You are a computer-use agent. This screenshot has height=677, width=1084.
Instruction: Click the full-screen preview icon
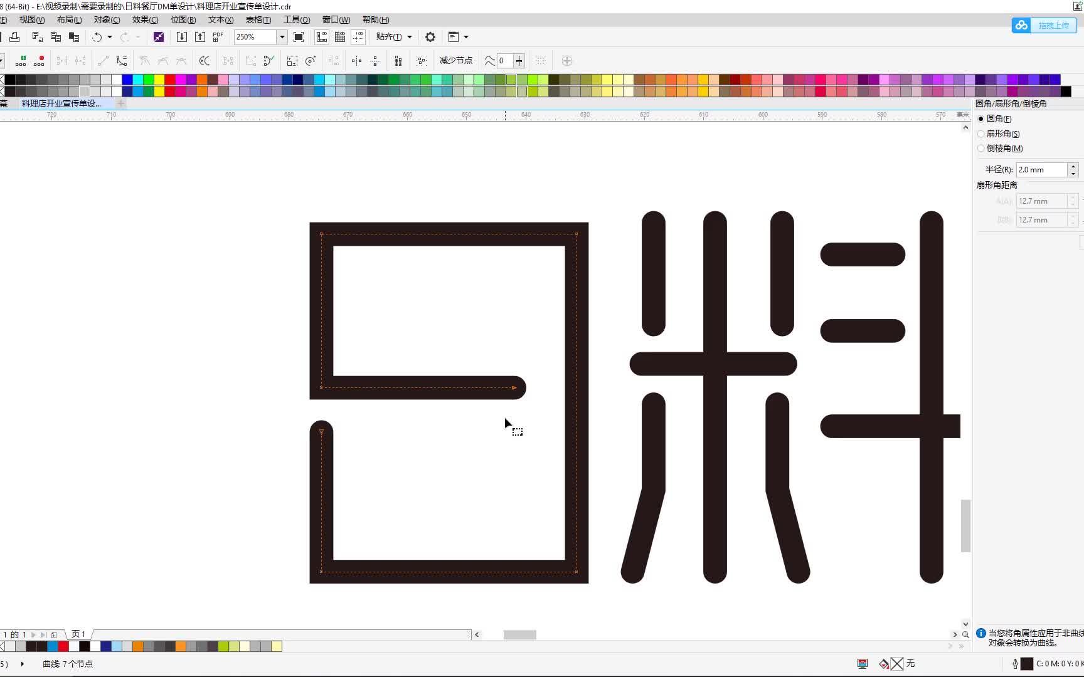coord(299,37)
